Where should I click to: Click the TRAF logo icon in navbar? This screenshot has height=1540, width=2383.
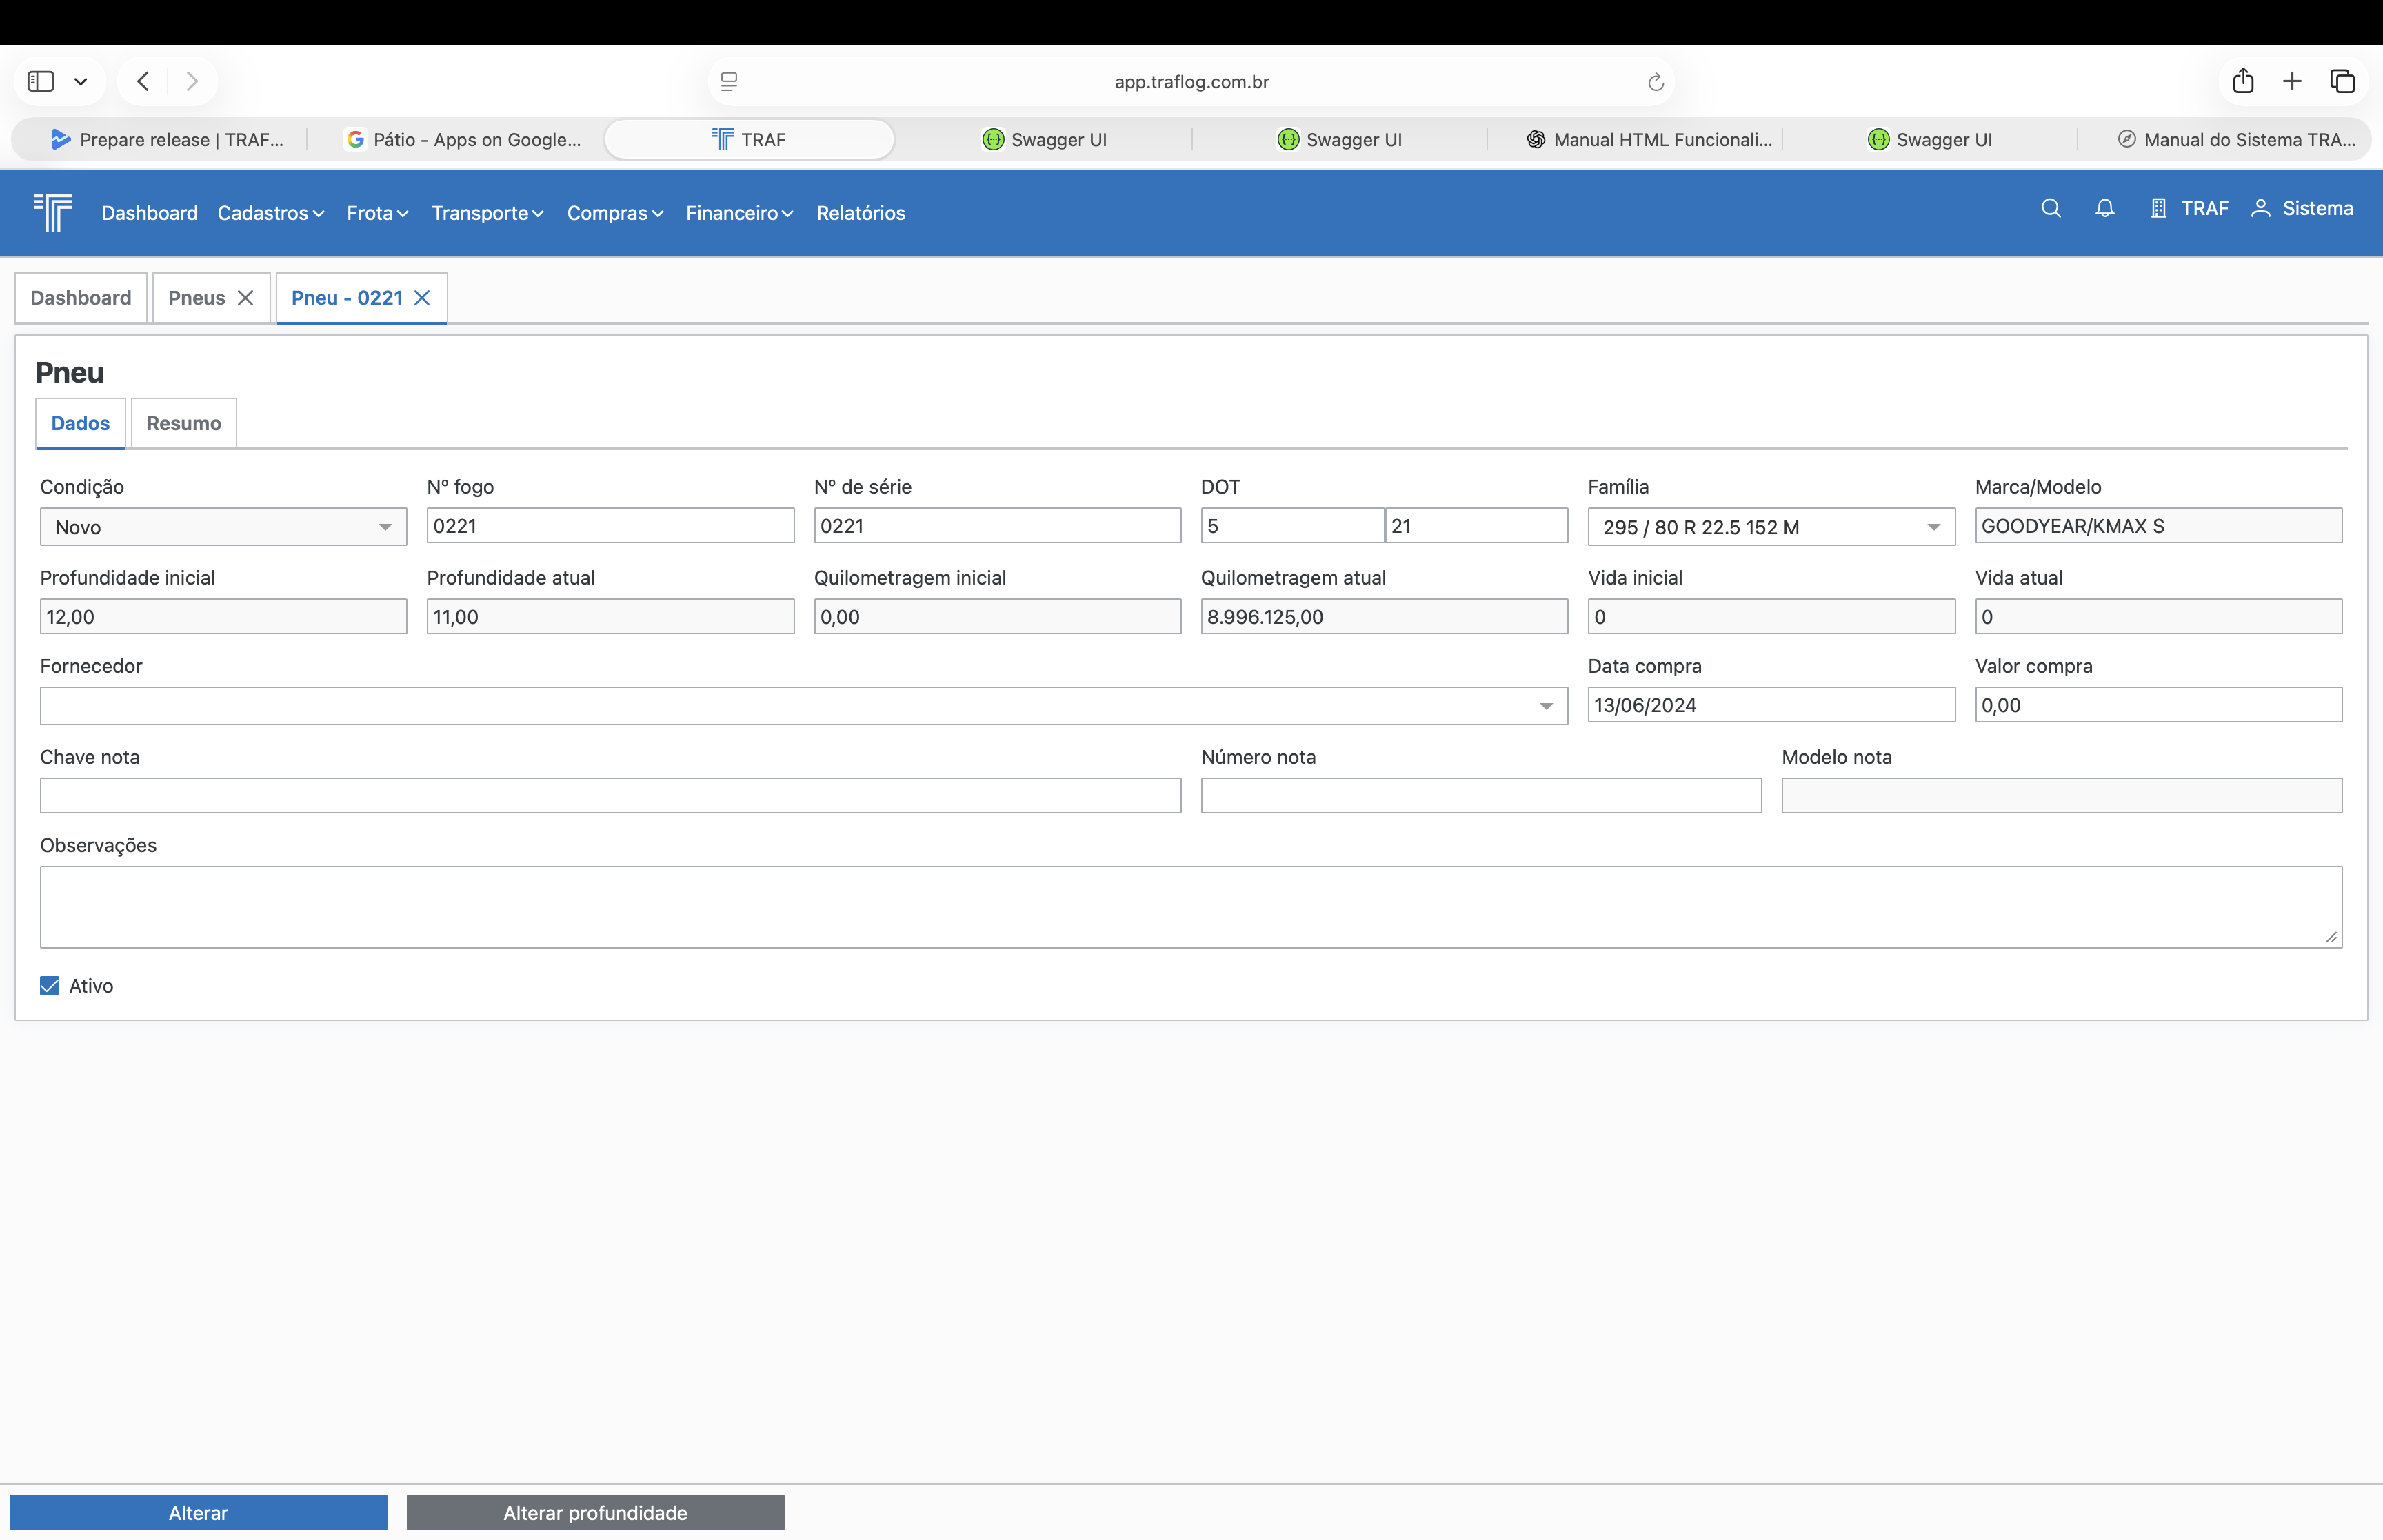(x=53, y=212)
